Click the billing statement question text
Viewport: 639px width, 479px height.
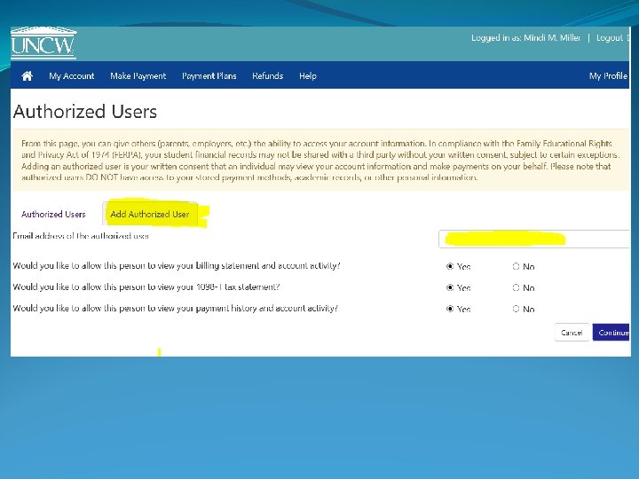click(x=177, y=265)
